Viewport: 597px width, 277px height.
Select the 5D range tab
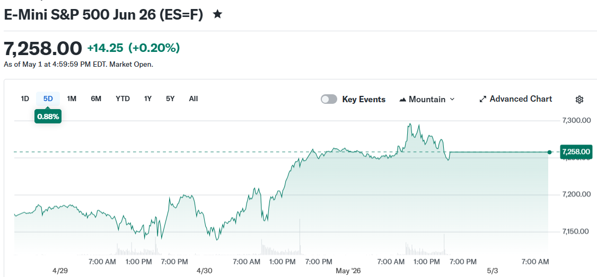[x=48, y=99]
